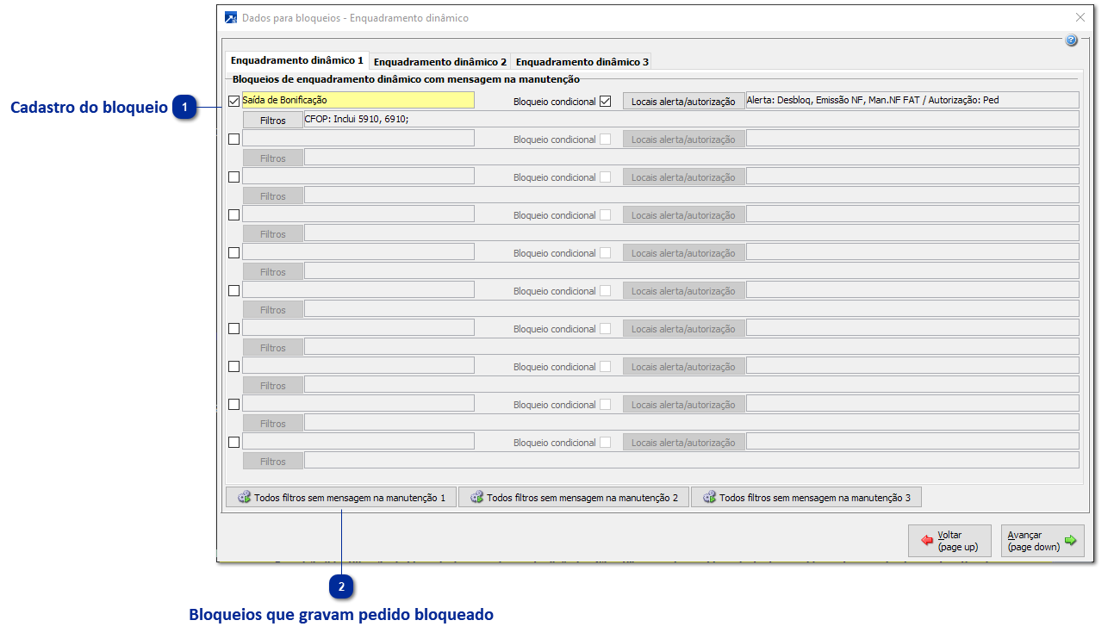
Task: Click the CFOP Inclui 5910, 6910 filter field
Action: pos(691,120)
